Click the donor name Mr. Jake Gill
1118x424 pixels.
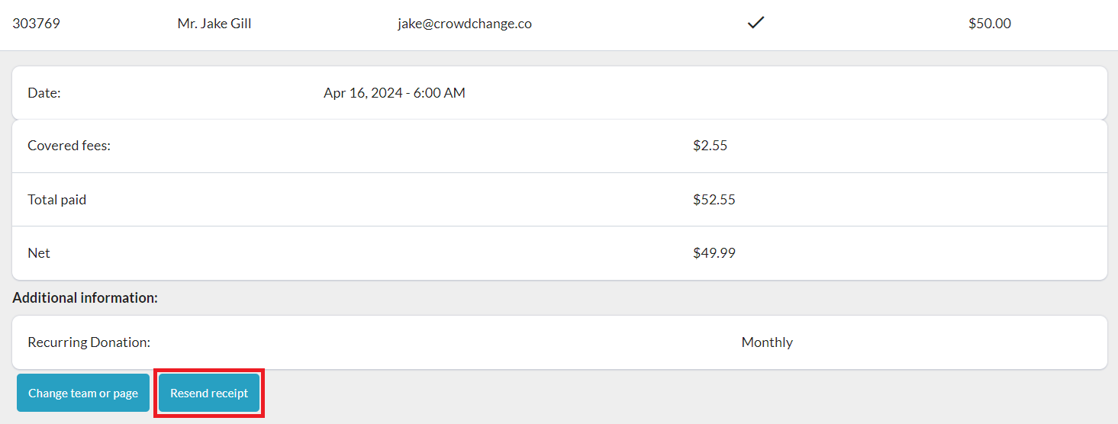coord(214,24)
